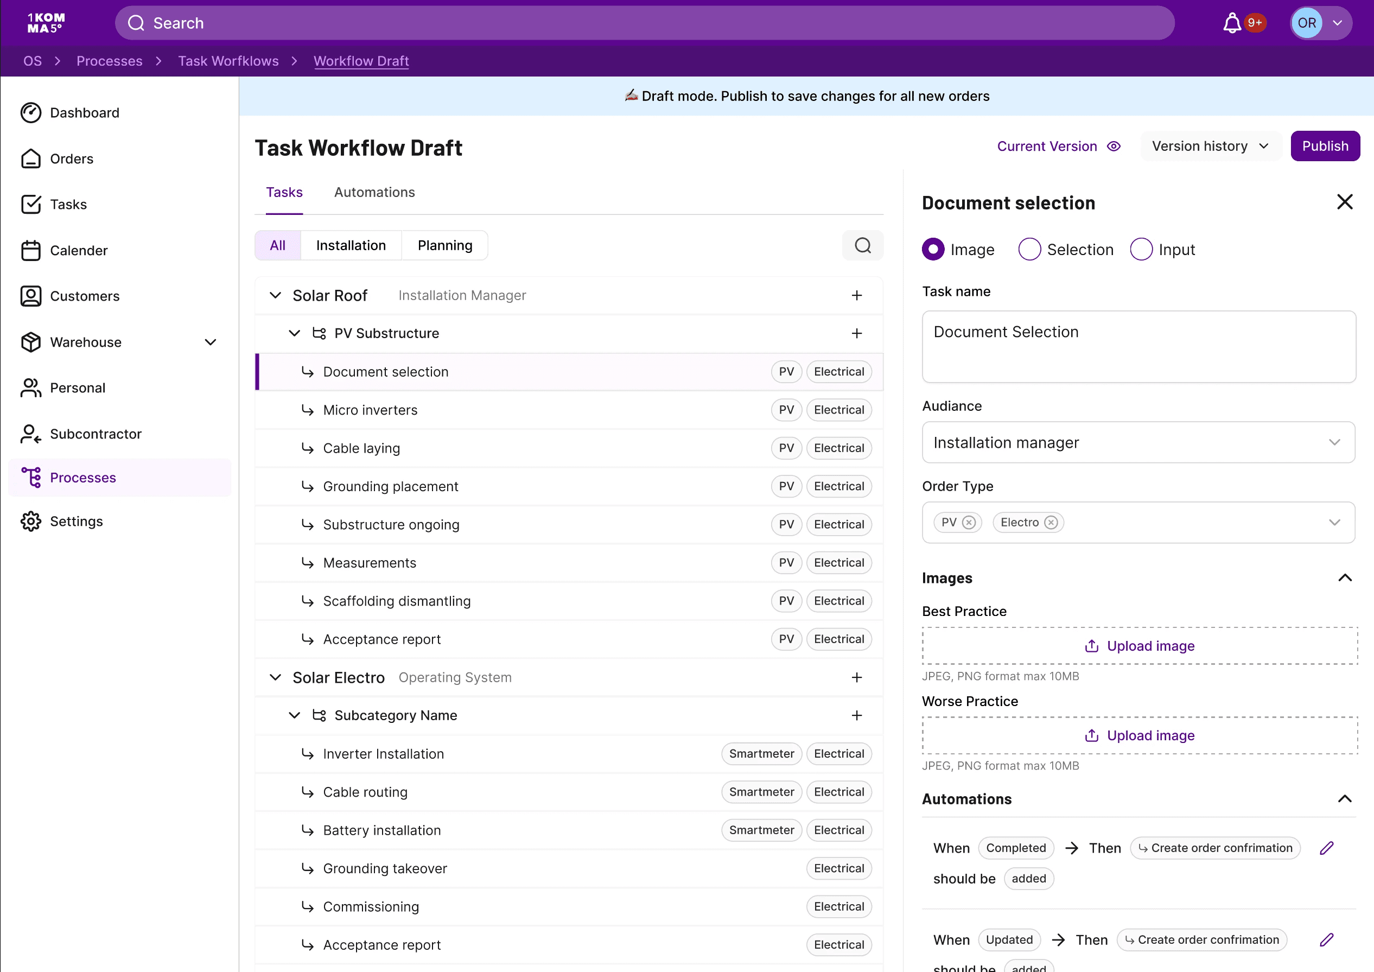Choose the Input radio option
The width and height of the screenshot is (1374, 972).
click(1141, 250)
